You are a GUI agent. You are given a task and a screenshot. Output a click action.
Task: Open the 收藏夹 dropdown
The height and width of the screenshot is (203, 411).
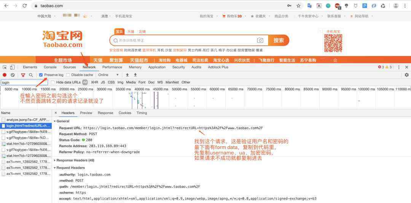click(260, 16)
